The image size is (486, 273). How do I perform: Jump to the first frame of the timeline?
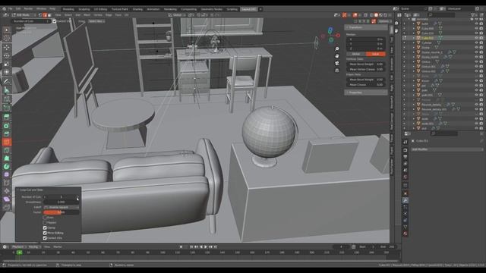[191, 246]
